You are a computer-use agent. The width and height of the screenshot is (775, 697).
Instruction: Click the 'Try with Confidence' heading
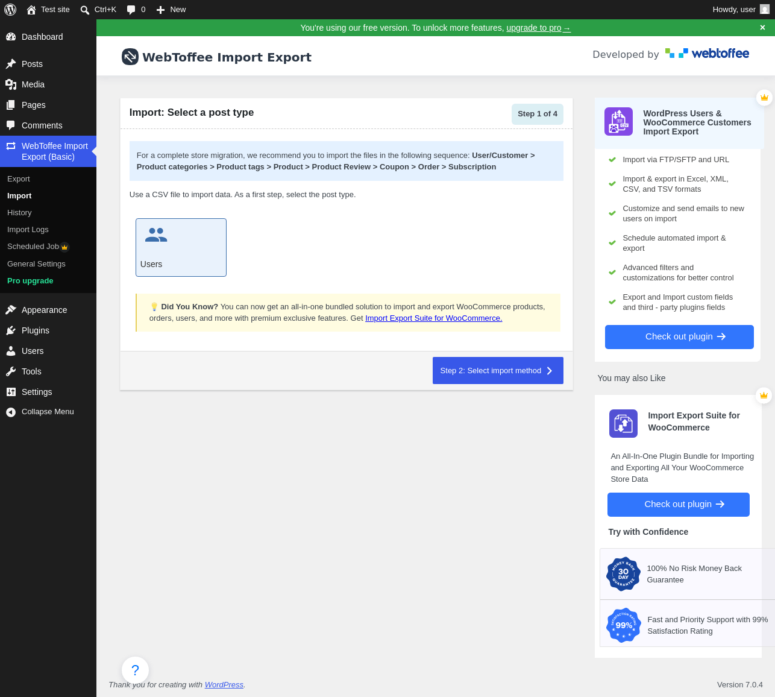(648, 532)
